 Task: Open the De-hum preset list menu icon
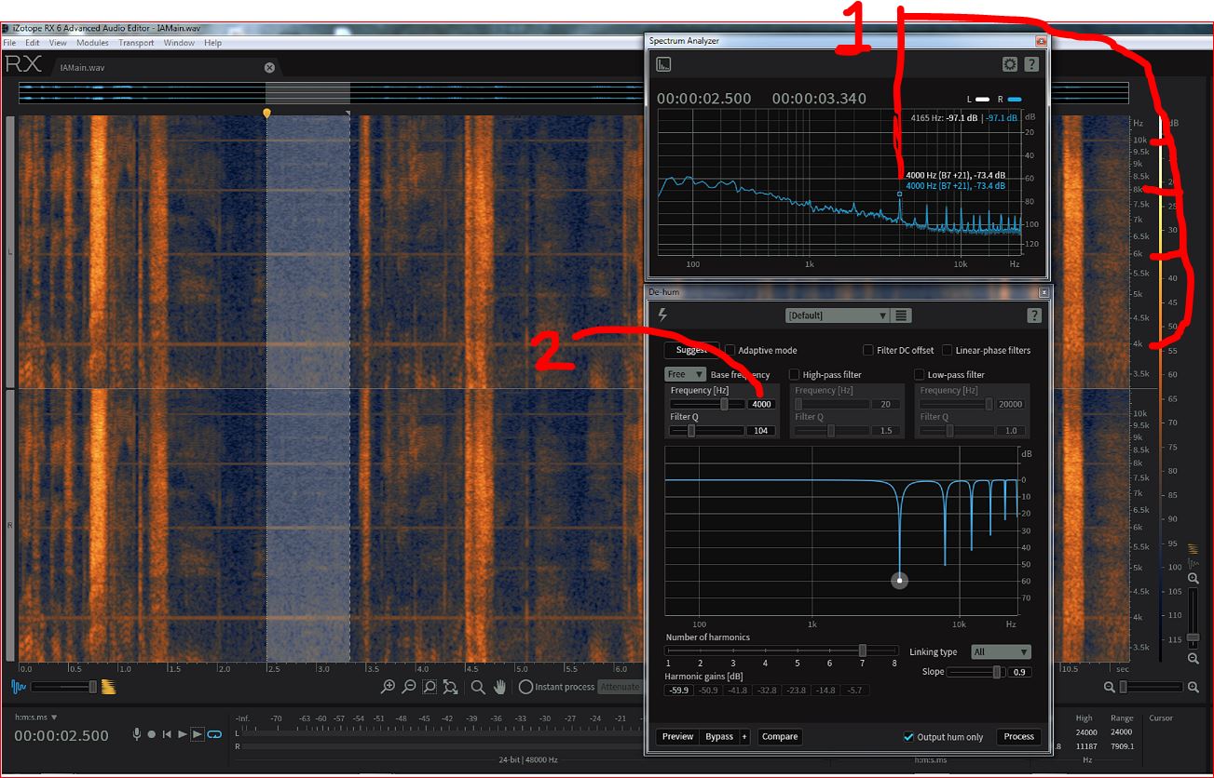click(901, 315)
